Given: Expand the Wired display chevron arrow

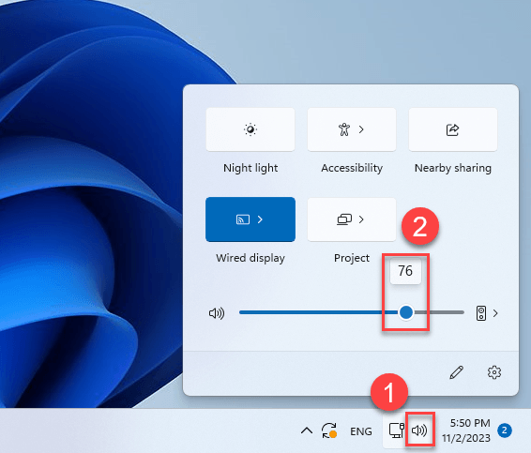Looking at the screenshot, I should (260, 219).
